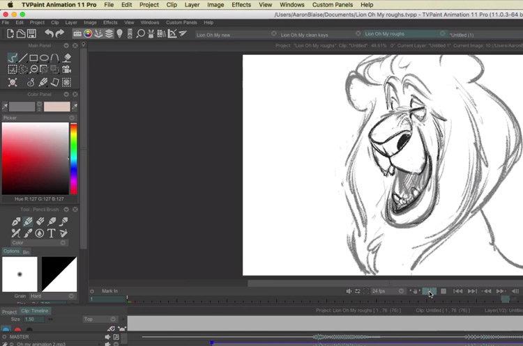Click the stop playback button
Screen dimensions: 523x346
[444, 291]
